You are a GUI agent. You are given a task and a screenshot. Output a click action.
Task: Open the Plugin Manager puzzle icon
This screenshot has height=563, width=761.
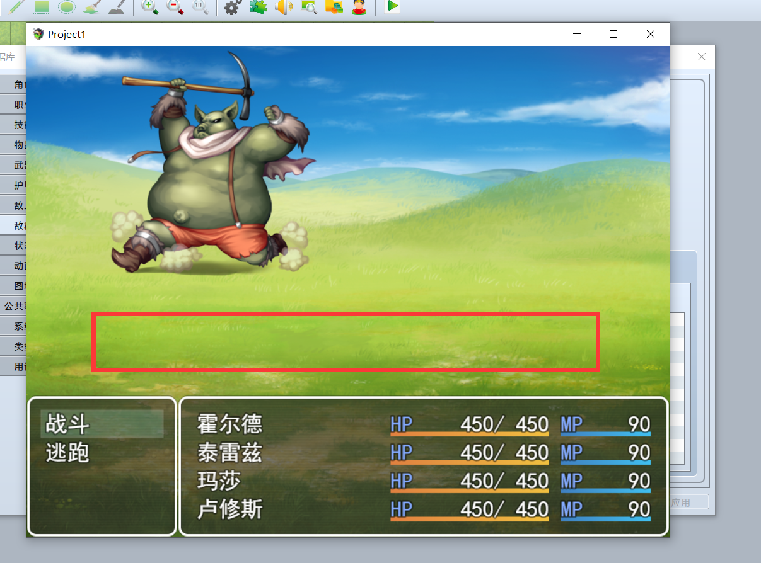coord(258,7)
